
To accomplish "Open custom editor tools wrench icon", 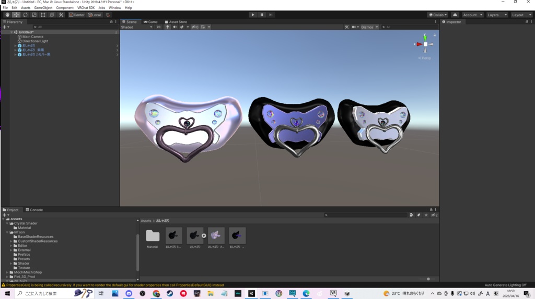I will [61, 15].
